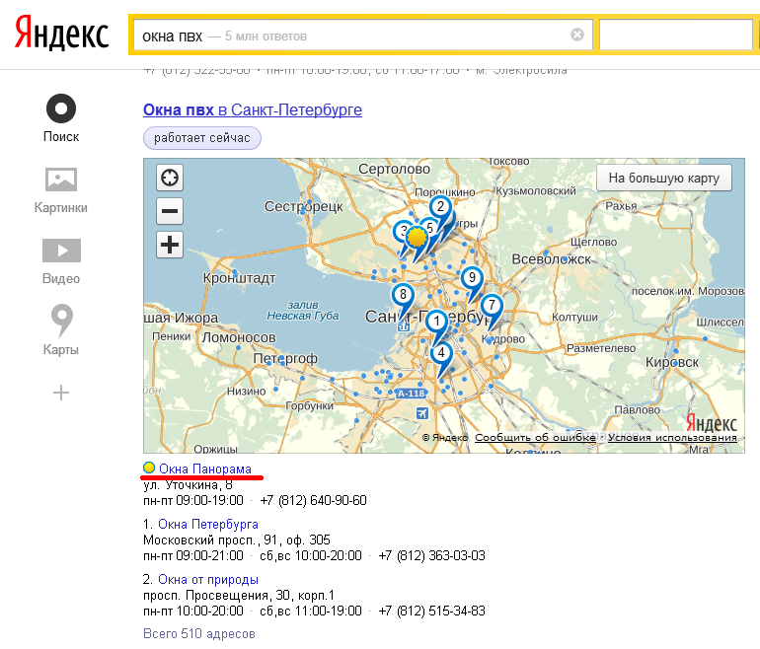This screenshot has height=649, width=760.
Task: Click the Yandex logo
Action: [61, 35]
